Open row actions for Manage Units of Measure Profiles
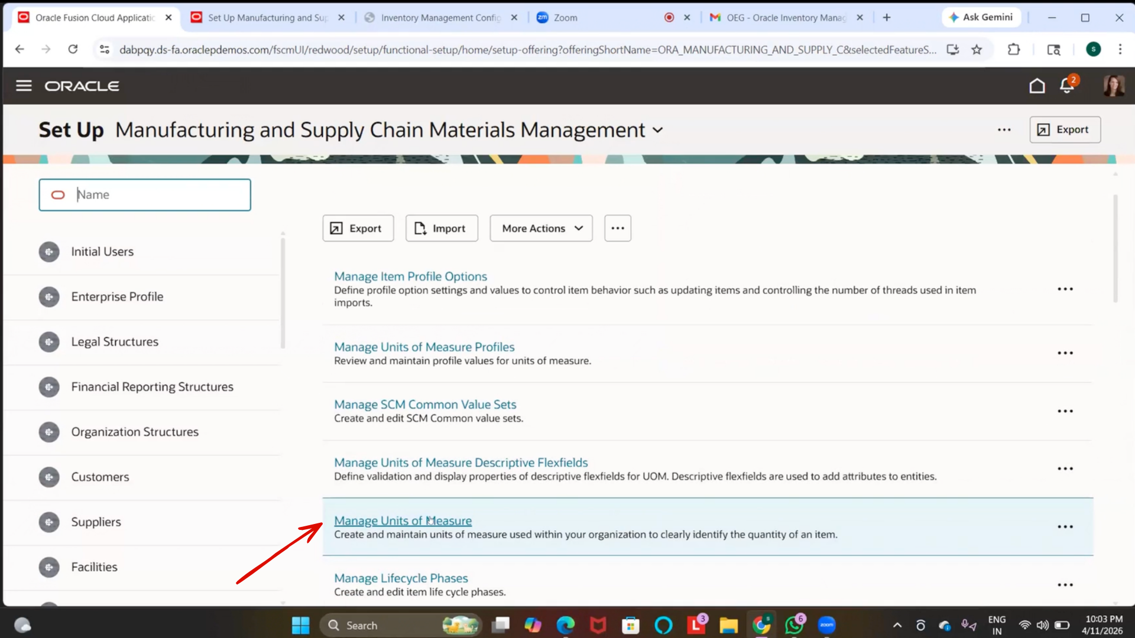Viewport: 1135px width, 638px height. tap(1065, 353)
